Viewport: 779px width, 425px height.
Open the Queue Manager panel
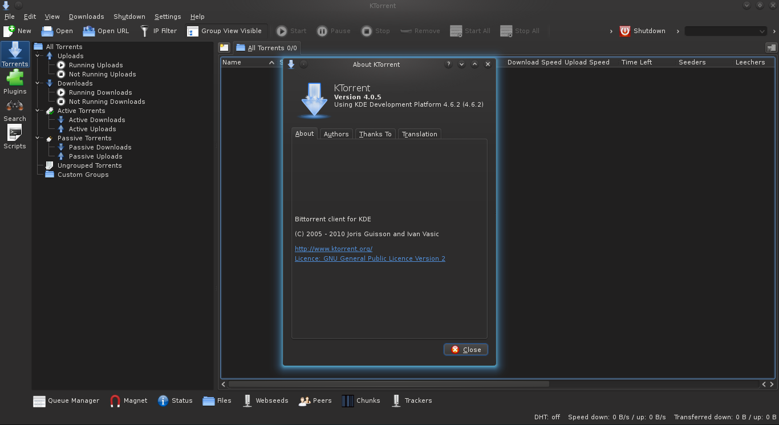click(66, 400)
